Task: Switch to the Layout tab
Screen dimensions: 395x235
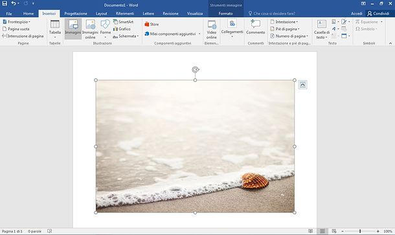Action: [x=101, y=14]
